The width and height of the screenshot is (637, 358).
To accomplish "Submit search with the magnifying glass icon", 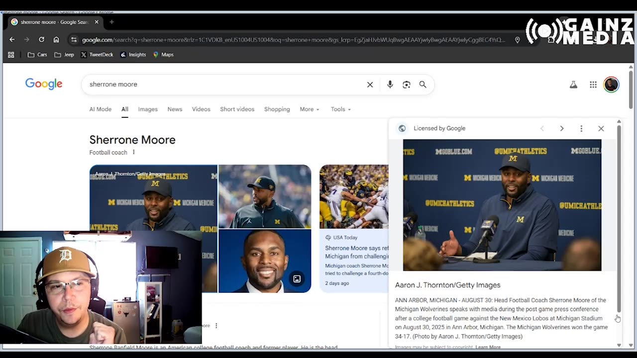I will tap(423, 85).
